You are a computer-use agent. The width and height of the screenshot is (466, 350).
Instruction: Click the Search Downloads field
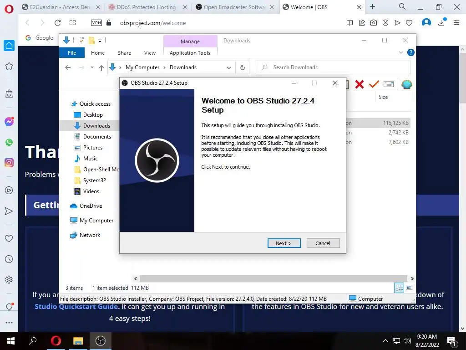(333, 67)
